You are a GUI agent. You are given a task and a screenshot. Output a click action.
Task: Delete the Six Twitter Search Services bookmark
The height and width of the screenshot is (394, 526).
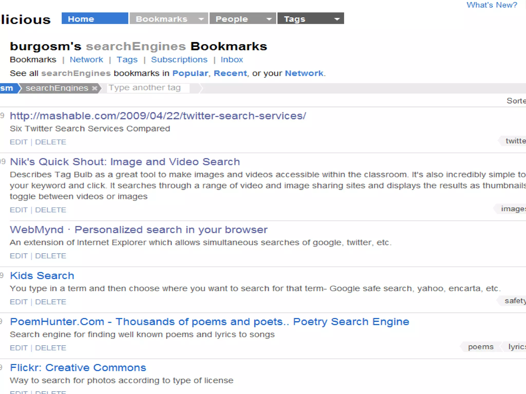point(51,142)
